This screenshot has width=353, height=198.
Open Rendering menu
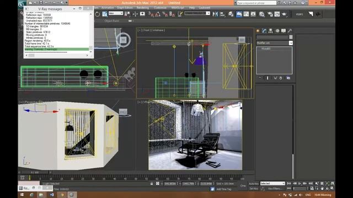(x=142, y=8)
